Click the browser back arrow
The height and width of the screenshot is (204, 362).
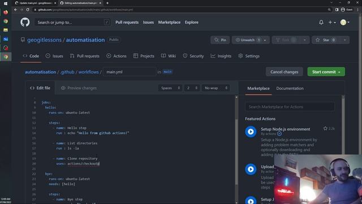coord(15,10)
